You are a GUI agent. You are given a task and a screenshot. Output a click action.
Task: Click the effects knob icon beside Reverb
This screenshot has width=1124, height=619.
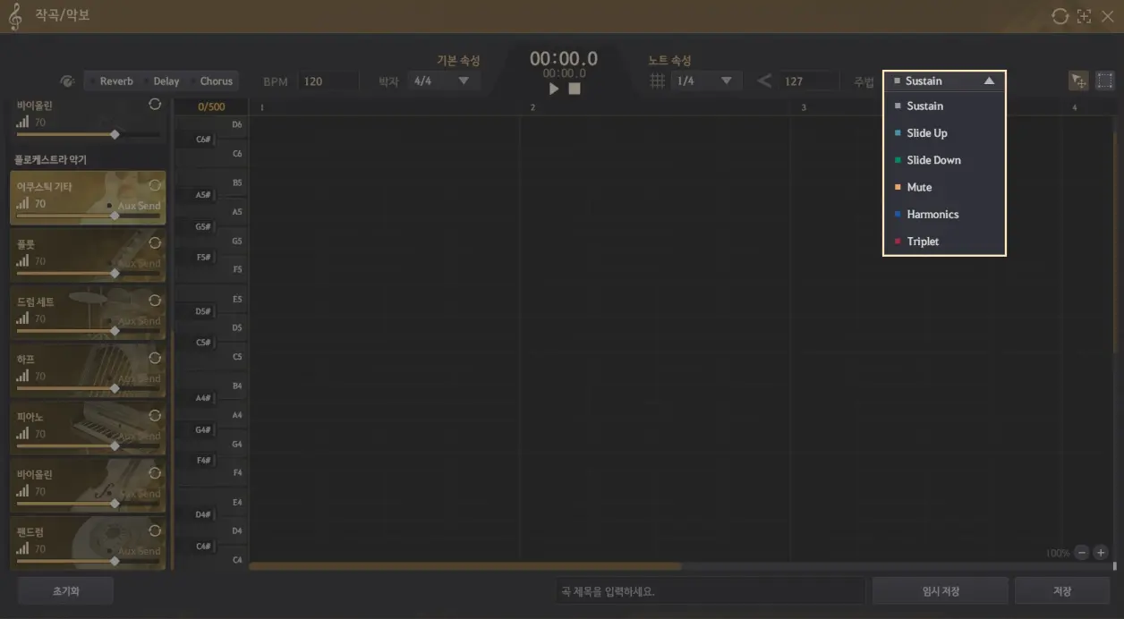[x=67, y=81]
